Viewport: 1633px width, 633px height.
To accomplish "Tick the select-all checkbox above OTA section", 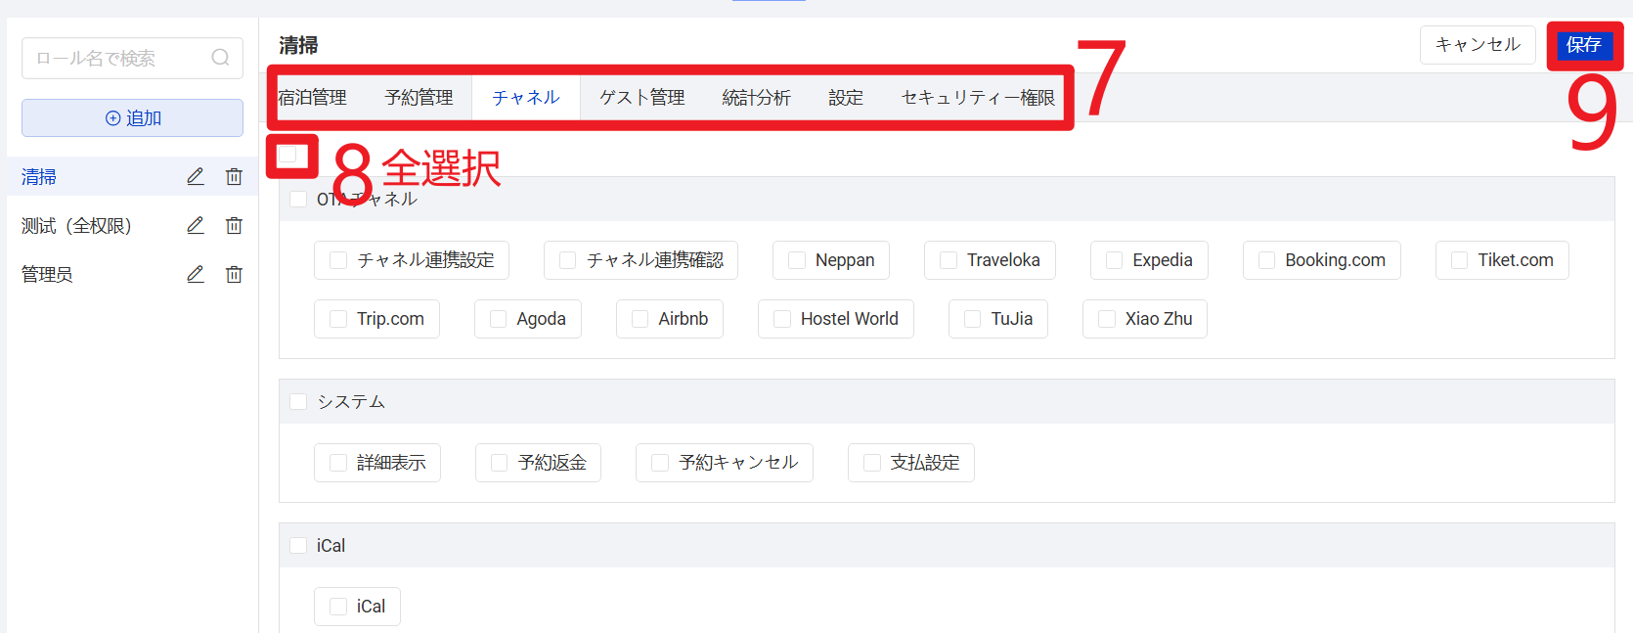I will pos(287,155).
